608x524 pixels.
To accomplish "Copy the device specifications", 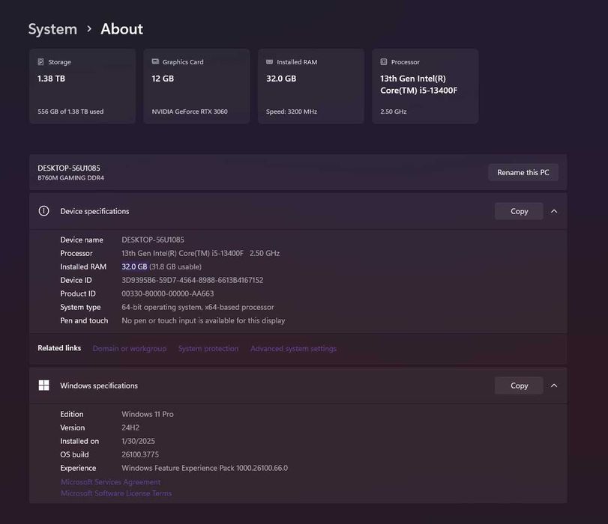I will 519,211.
